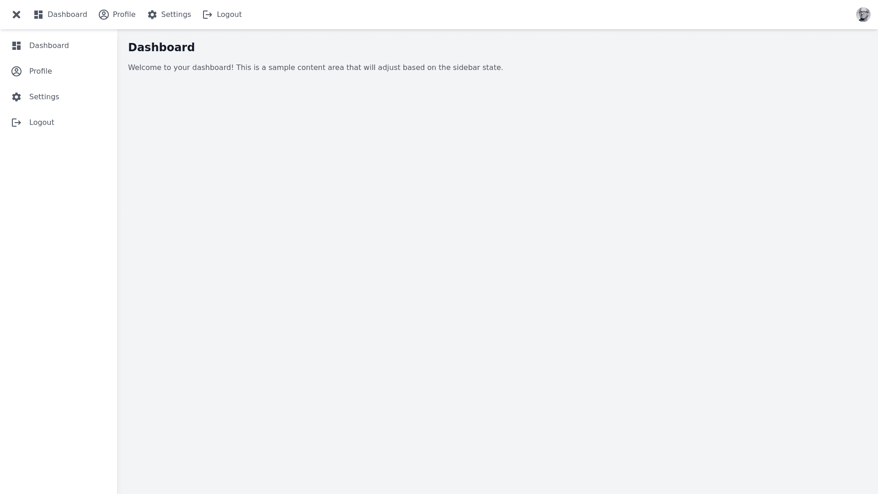
Task: Select the Dashboard text in top navbar
Action: pyautogui.click(x=67, y=15)
